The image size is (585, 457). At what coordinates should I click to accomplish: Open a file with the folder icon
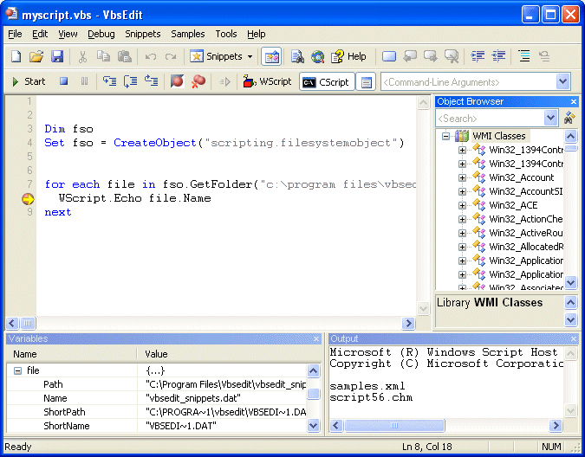coord(36,56)
